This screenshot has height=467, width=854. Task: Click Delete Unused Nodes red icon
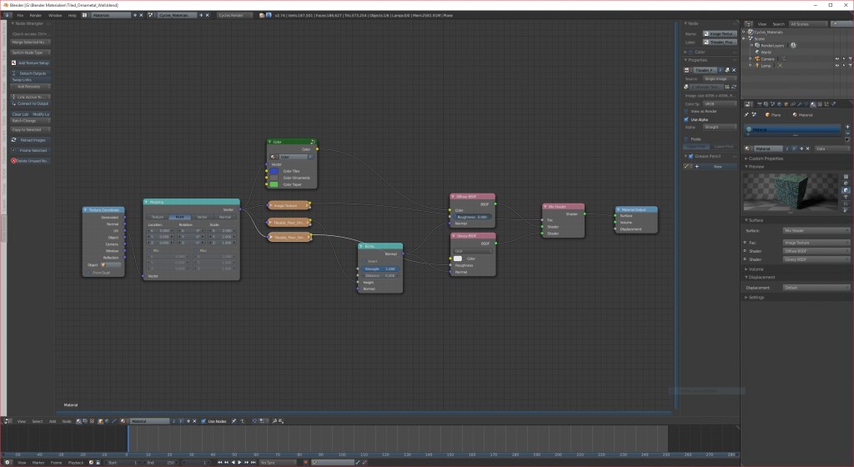click(14, 160)
